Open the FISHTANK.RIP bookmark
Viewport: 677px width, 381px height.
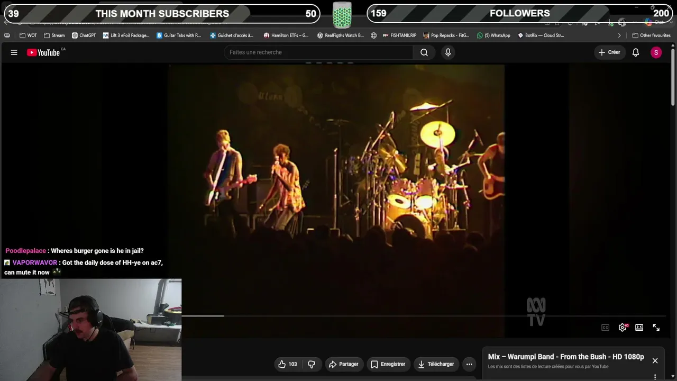coord(399,35)
